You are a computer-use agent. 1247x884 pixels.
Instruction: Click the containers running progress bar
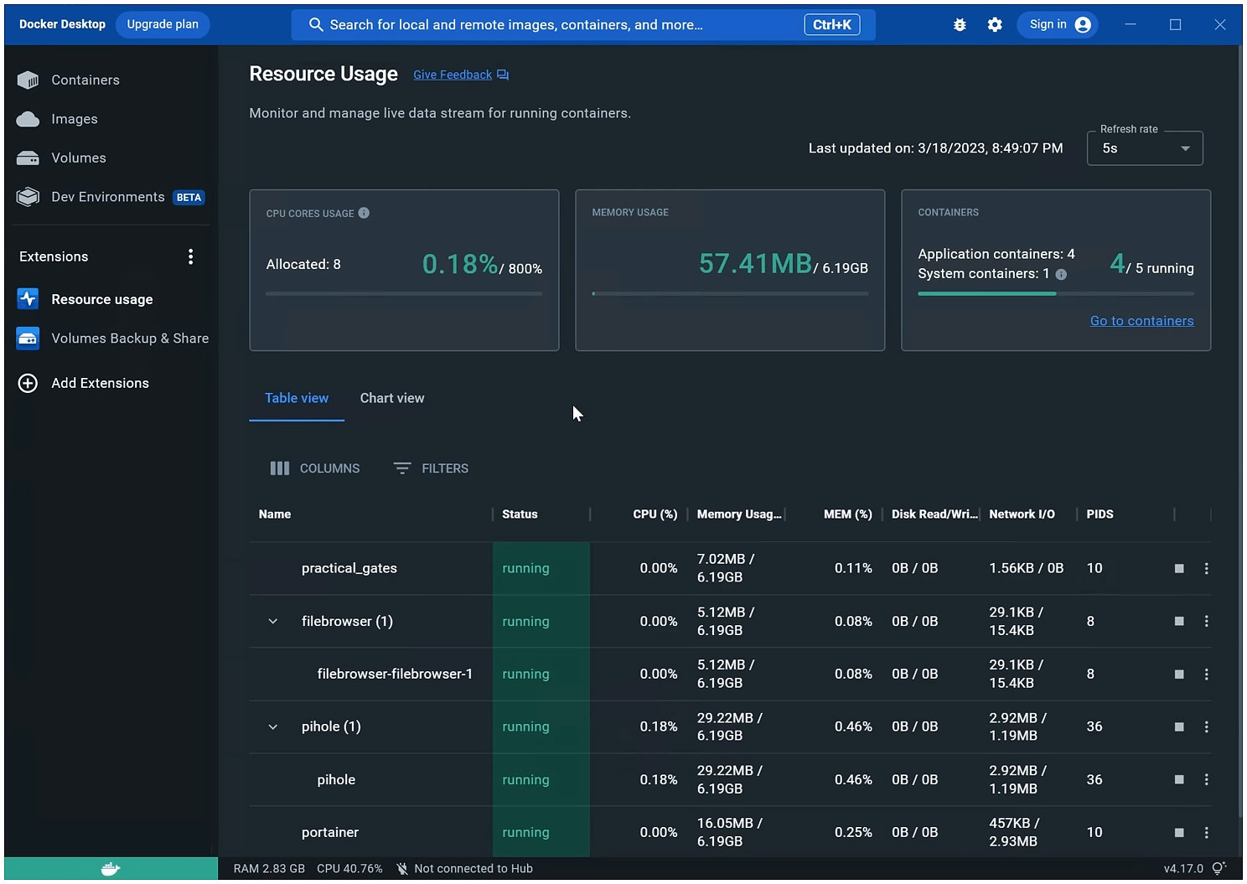(x=1056, y=293)
